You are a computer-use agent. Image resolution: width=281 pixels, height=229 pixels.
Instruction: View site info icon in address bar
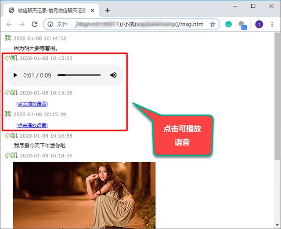pyautogui.click(x=50, y=24)
